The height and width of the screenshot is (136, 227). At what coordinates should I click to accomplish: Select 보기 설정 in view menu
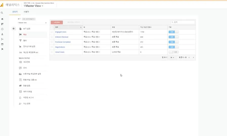27,29
